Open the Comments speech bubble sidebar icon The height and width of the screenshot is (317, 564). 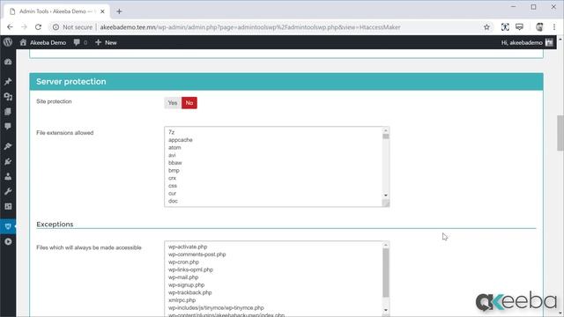click(8, 127)
